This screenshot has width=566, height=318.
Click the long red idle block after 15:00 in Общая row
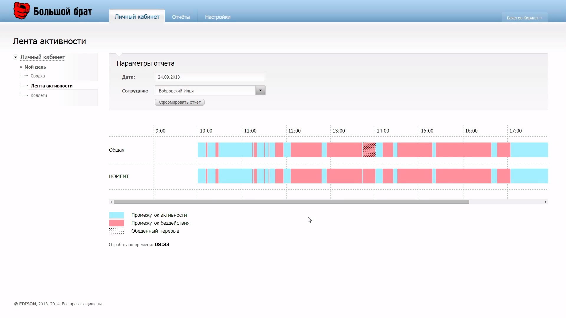pyautogui.click(x=463, y=150)
